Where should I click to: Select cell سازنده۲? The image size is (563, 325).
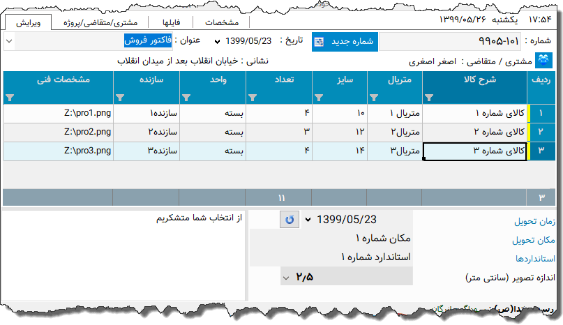point(147,132)
